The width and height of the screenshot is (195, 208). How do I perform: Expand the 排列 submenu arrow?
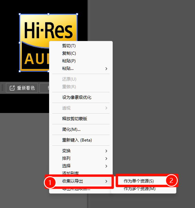[106, 158]
